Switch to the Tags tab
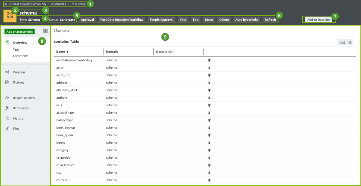This screenshot has height=186, width=361. point(16,49)
